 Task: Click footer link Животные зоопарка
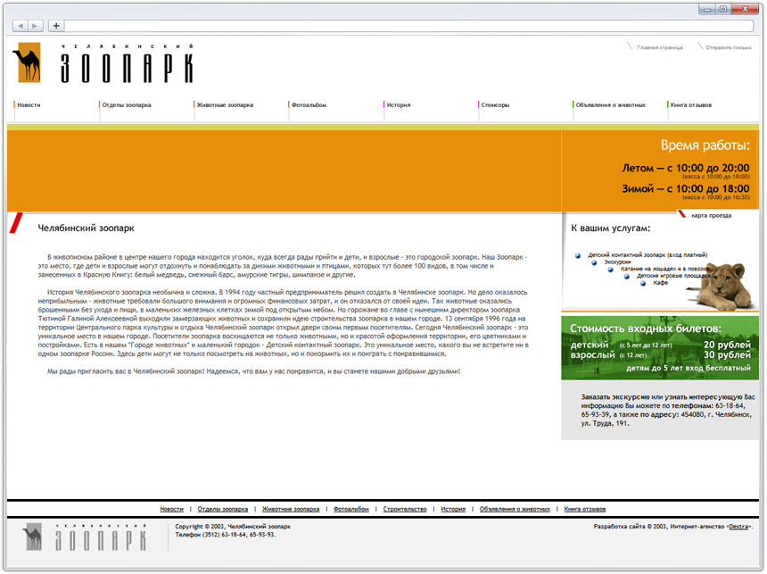(291, 509)
